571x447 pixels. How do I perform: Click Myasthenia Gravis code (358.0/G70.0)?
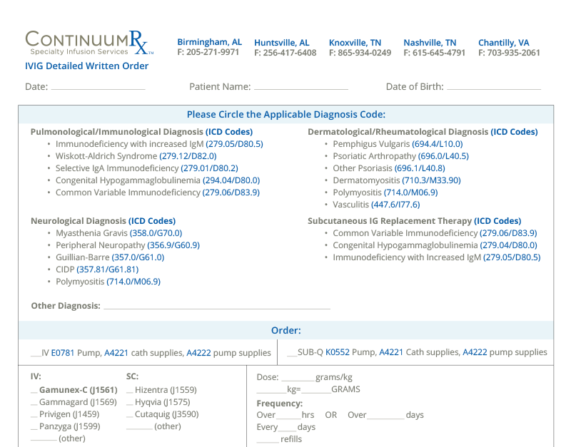click(156, 233)
